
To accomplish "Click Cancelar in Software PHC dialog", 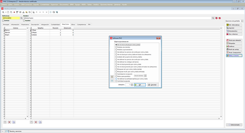I will click(x=153, y=85).
